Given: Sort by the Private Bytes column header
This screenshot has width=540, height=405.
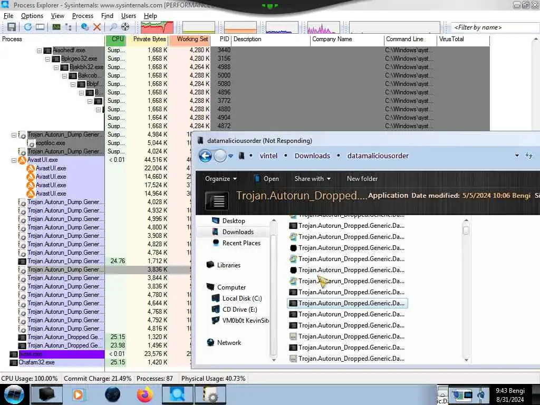Looking at the screenshot, I should click(147, 39).
